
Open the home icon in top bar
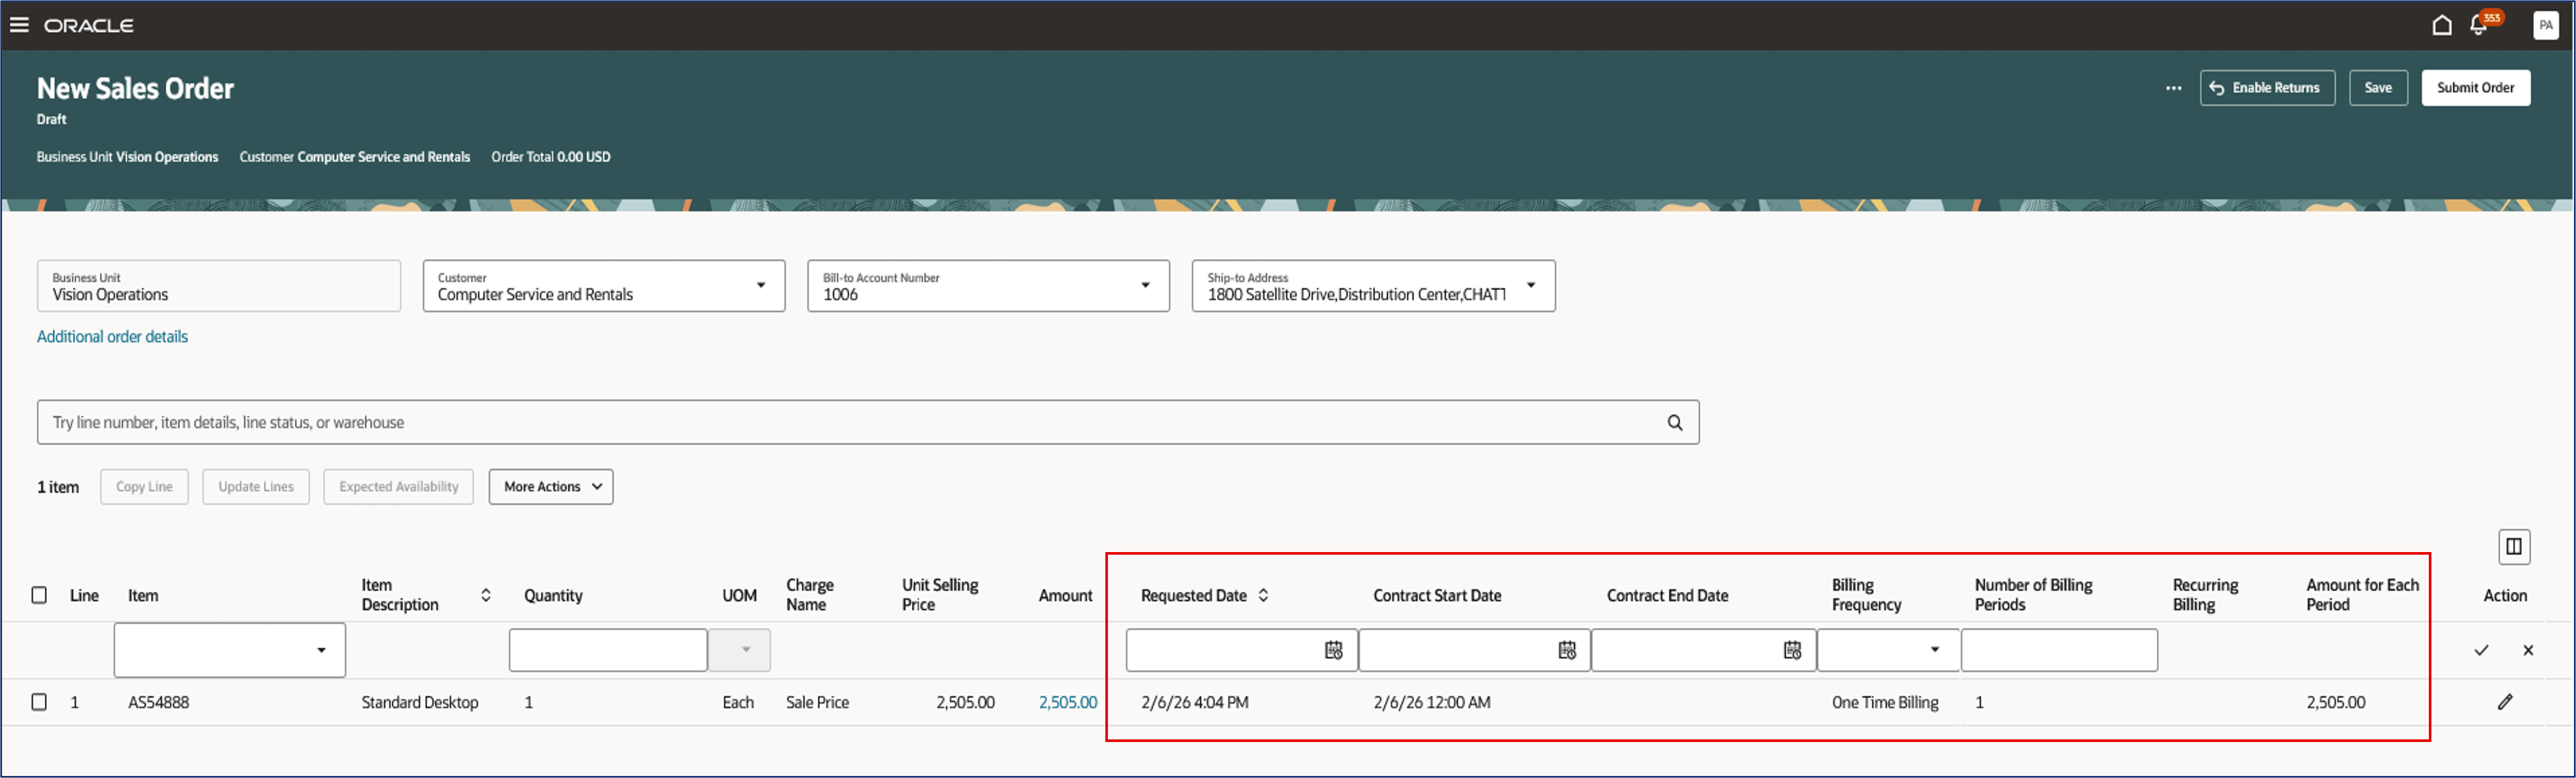pos(2441,24)
